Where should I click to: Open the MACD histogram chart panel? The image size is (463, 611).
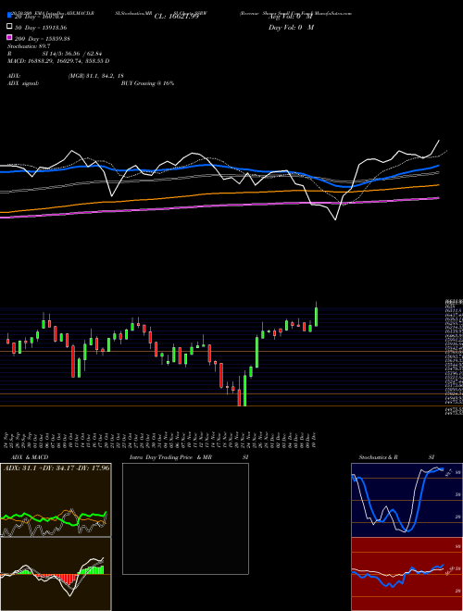(56, 574)
